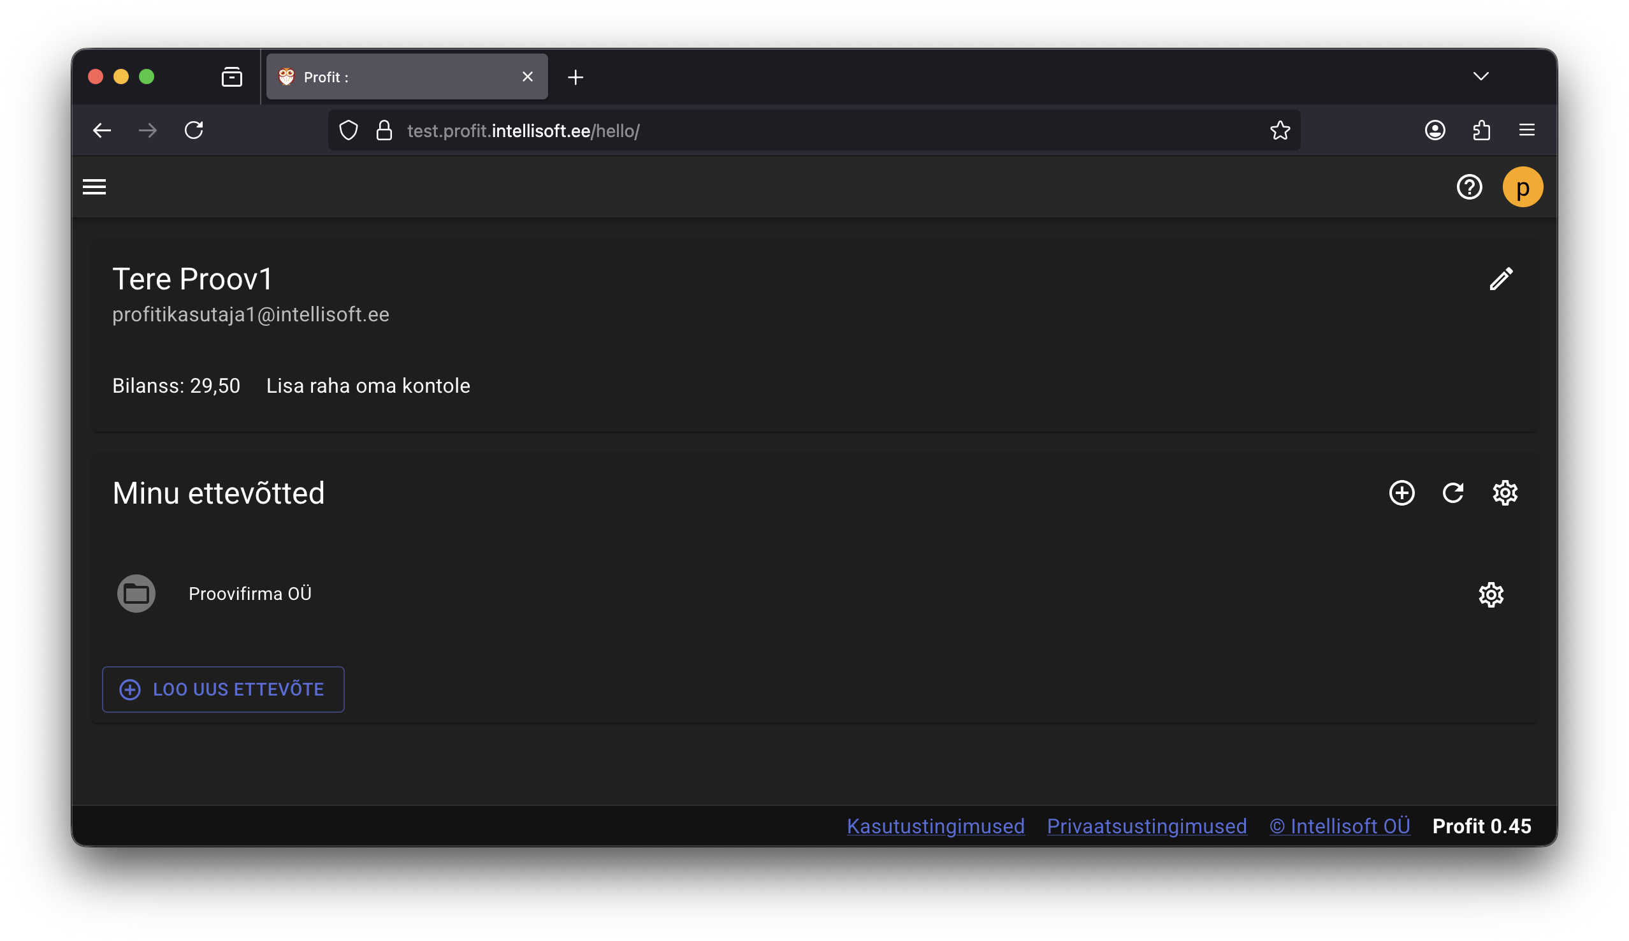Click the LOO UUS ETTEVÕTE button
Viewport: 1629px width, 941px height.
tap(223, 689)
